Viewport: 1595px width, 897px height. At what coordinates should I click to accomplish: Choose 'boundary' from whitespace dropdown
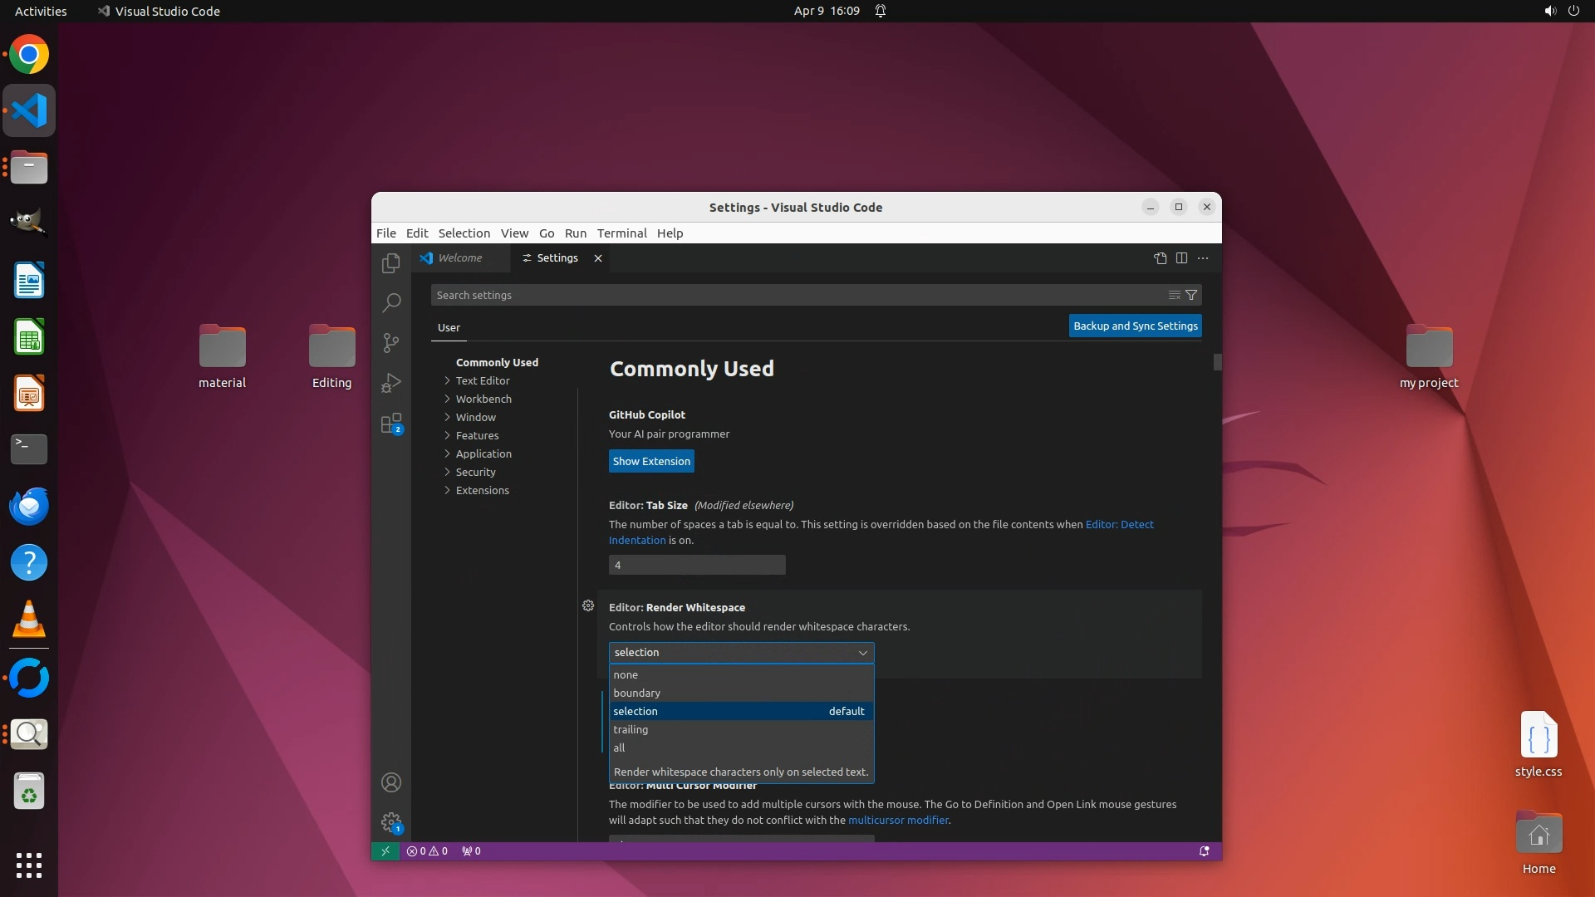pos(636,693)
